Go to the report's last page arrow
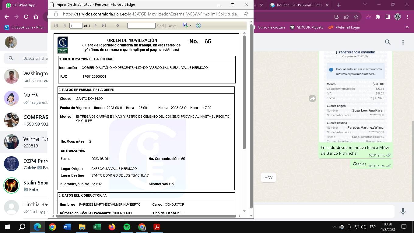414x233 pixels. point(104,26)
